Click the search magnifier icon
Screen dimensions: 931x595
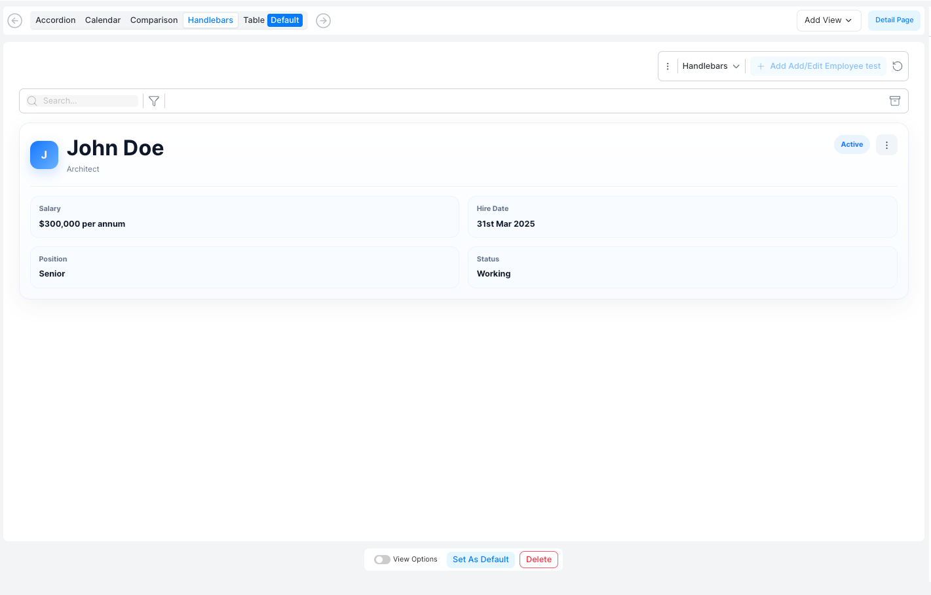(x=32, y=100)
